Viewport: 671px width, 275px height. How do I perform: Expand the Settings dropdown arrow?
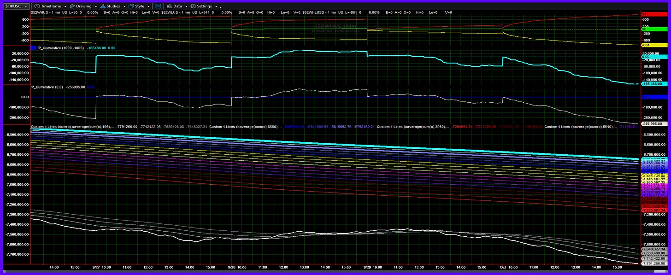[x=216, y=6]
